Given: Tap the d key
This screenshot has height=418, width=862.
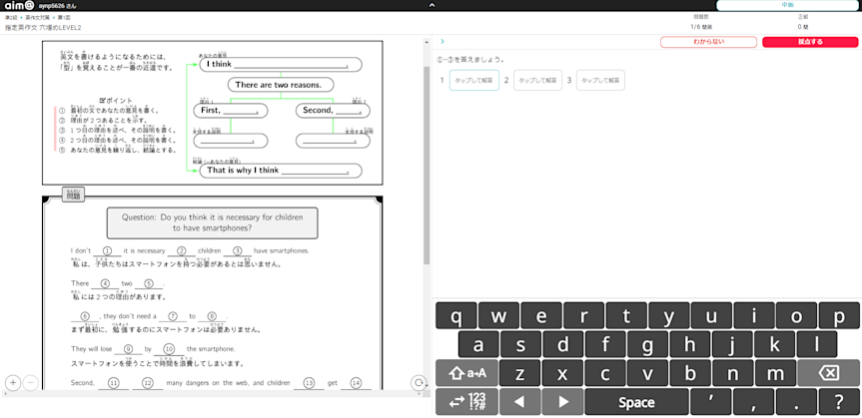Looking at the screenshot, I should point(563,344).
